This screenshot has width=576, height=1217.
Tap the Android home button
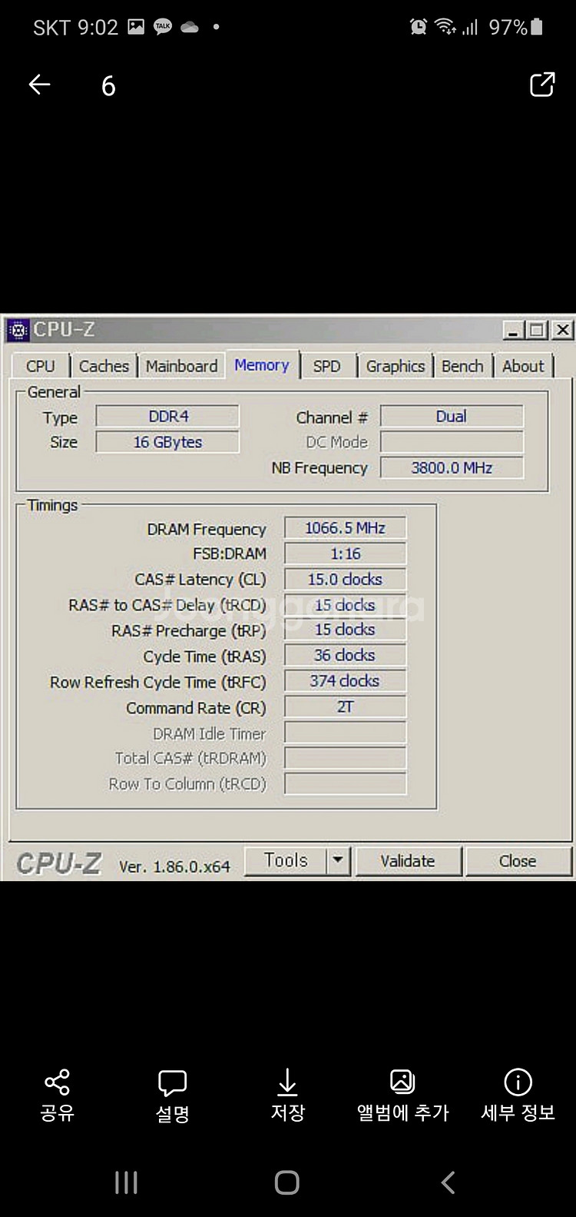[287, 1182]
